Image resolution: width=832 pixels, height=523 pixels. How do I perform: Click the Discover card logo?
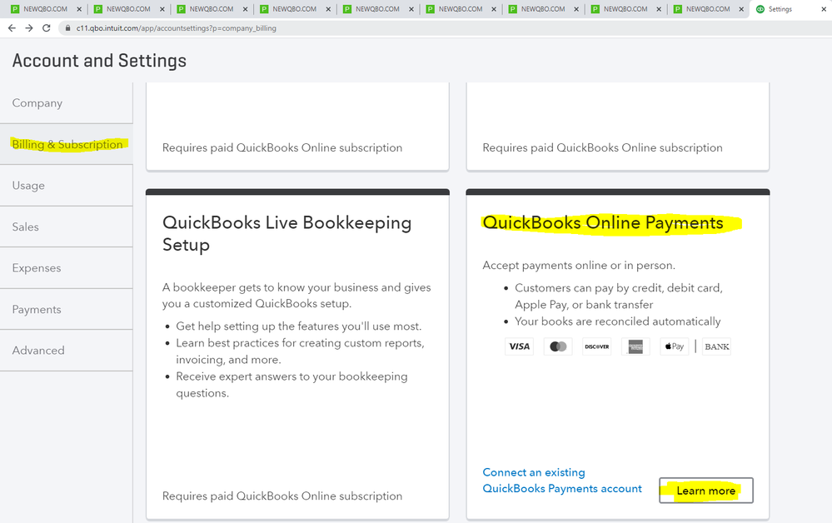(596, 346)
